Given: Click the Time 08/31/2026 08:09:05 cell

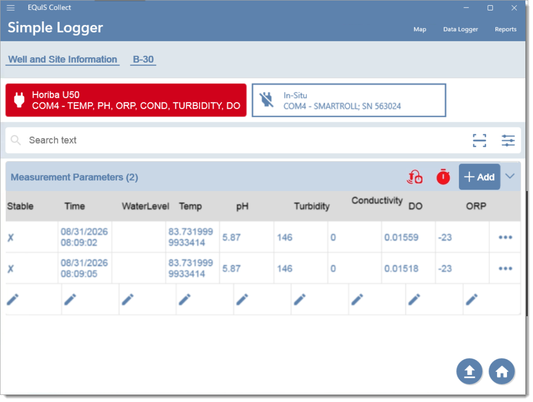Looking at the screenshot, I should [x=84, y=268].
